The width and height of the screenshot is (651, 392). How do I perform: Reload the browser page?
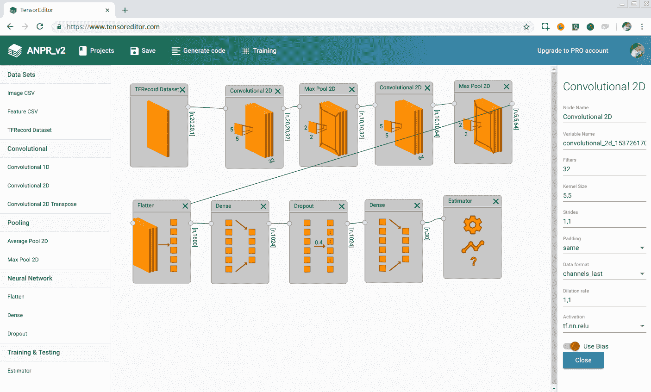tap(40, 27)
